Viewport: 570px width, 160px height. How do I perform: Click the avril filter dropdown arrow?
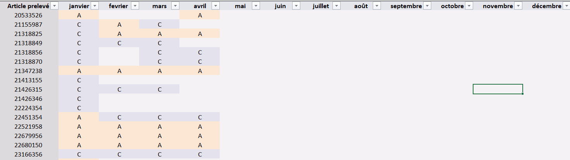(215, 6)
